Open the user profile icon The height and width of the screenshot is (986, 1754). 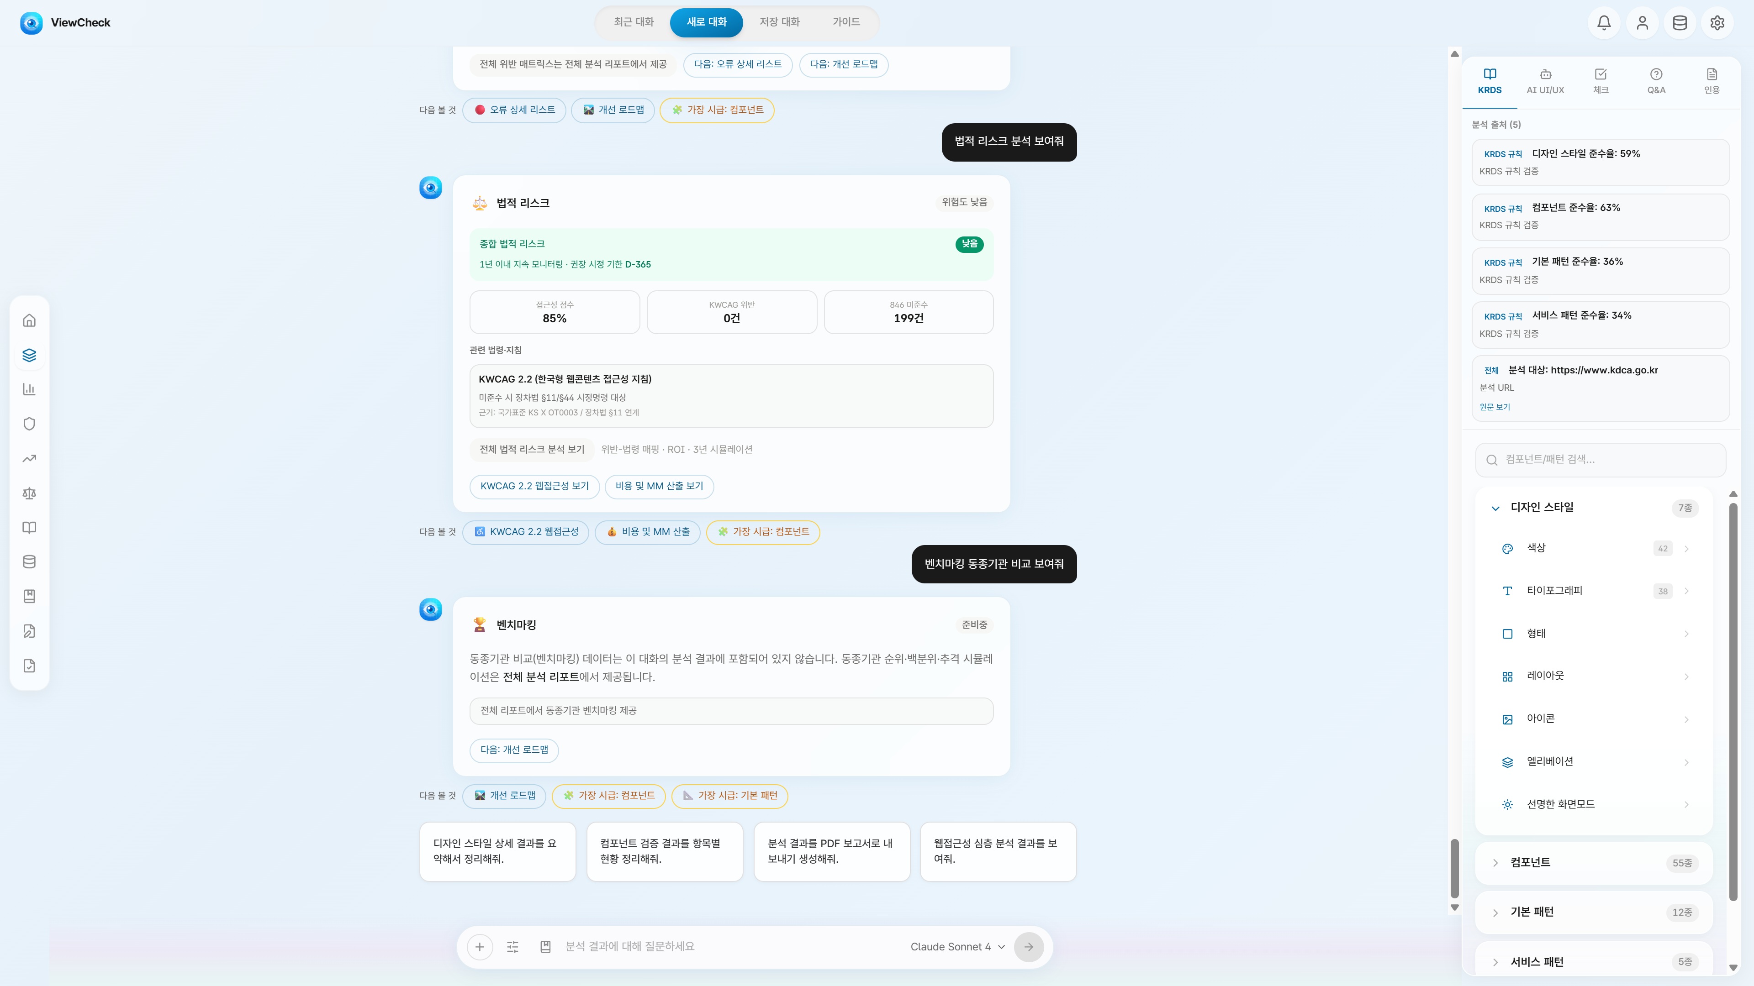click(1642, 22)
